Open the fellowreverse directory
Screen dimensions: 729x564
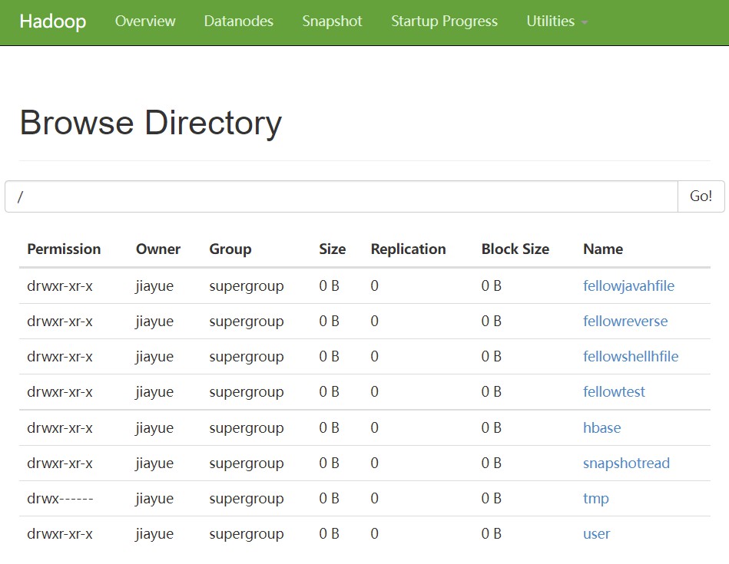tap(625, 322)
